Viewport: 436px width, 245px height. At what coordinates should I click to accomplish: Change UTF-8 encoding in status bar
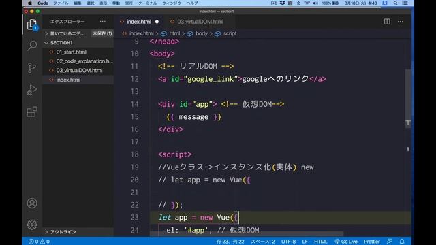288,242
